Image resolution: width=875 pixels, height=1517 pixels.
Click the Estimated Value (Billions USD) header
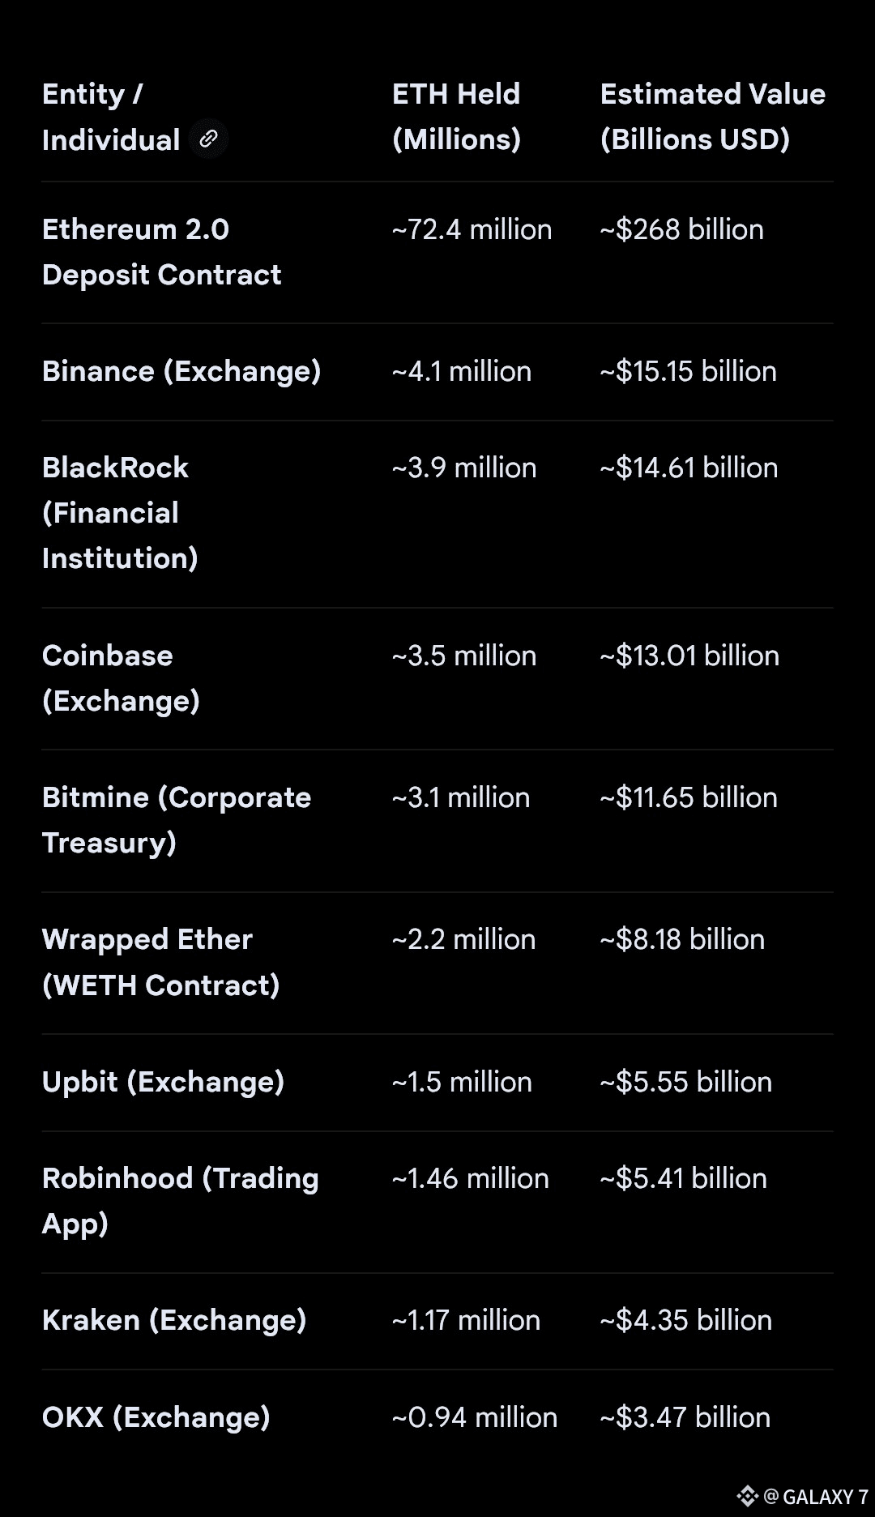pos(712,117)
